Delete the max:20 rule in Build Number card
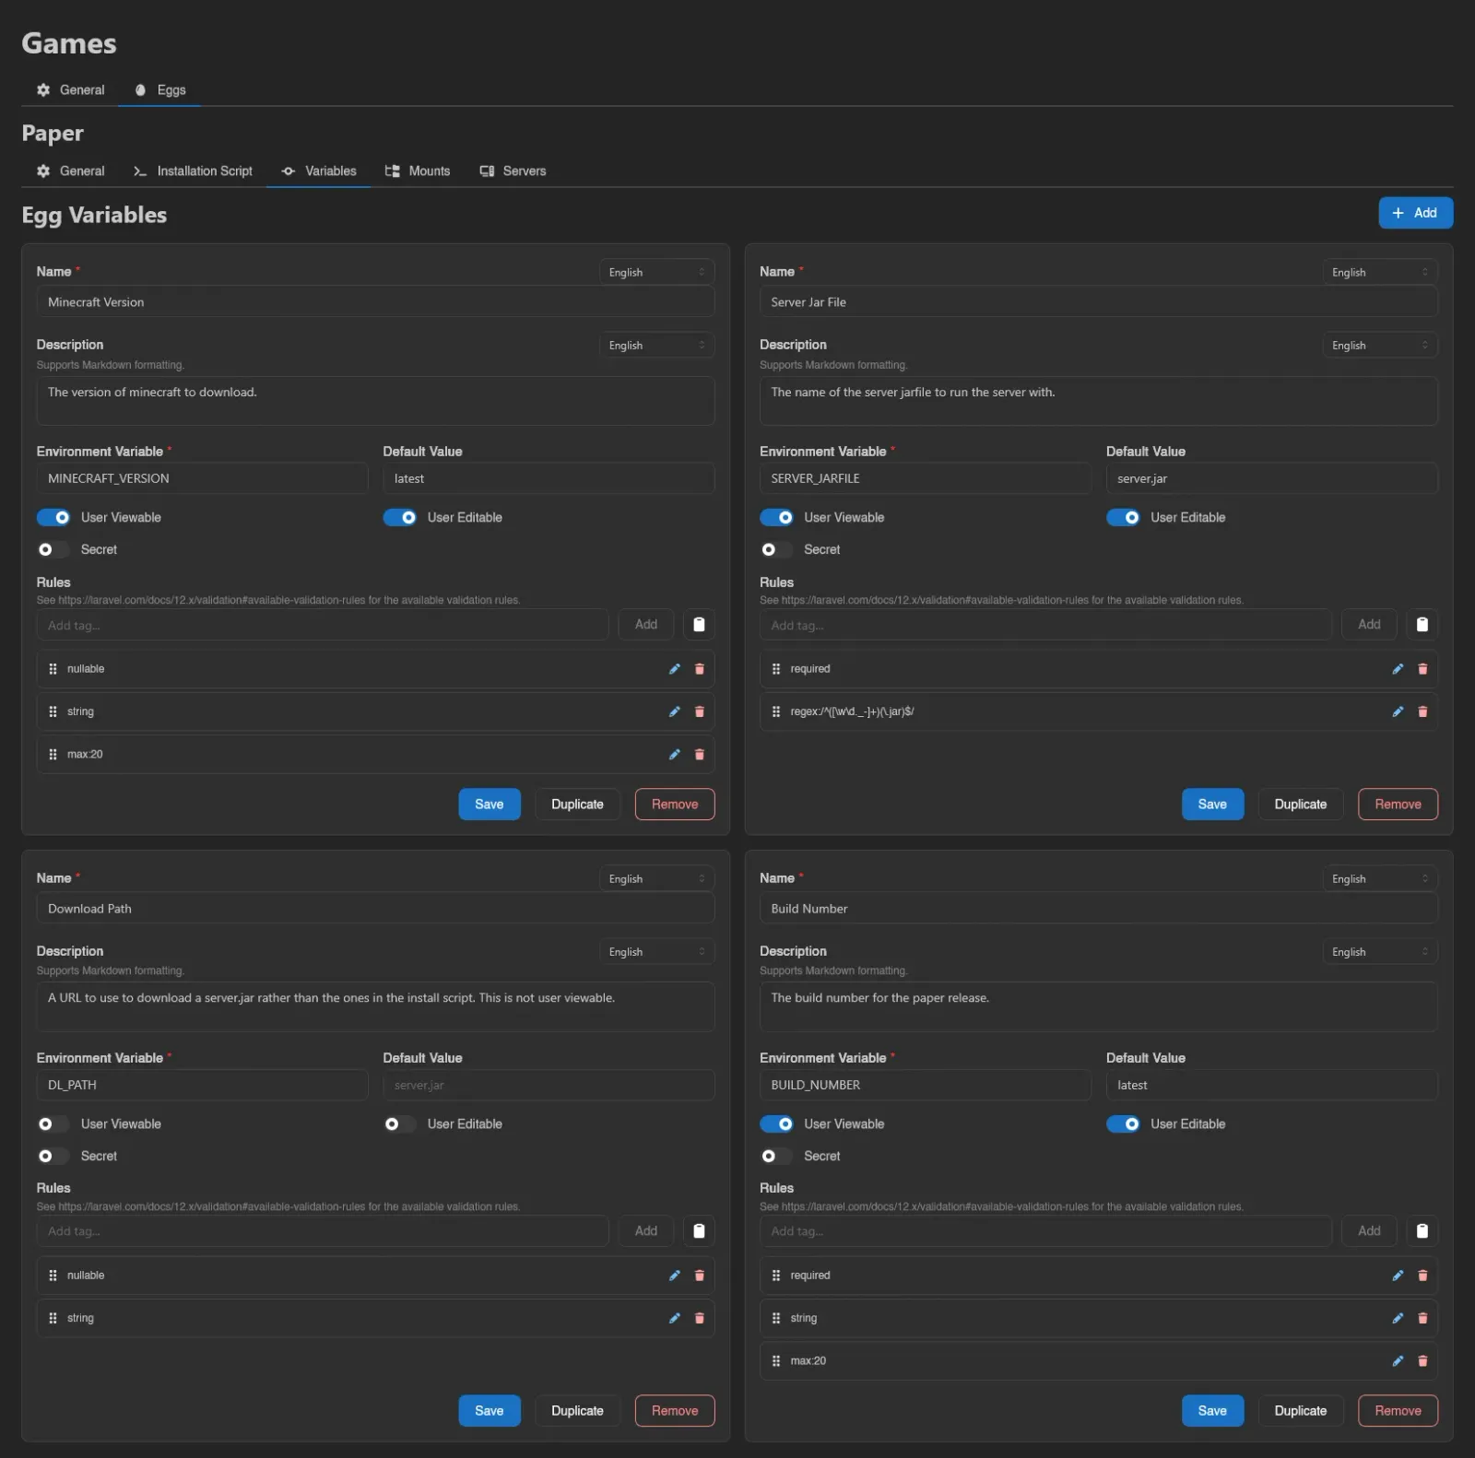 [1422, 1360]
